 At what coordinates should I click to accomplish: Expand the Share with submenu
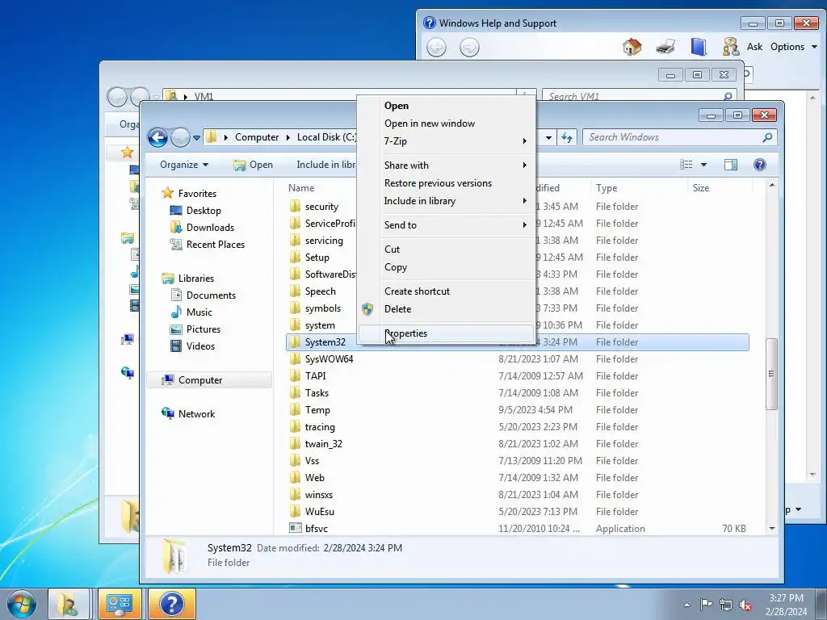pyautogui.click(x=446, y=165)
